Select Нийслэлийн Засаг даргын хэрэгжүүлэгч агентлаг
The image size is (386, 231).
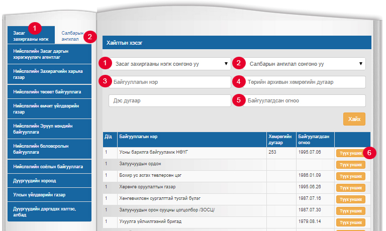49,54
